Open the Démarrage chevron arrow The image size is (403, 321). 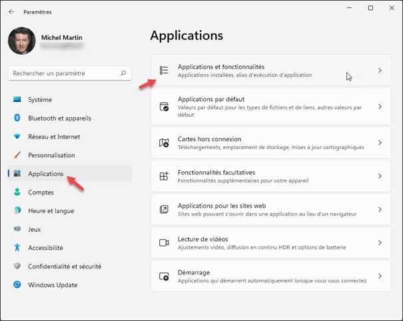[x=380, y=276]
